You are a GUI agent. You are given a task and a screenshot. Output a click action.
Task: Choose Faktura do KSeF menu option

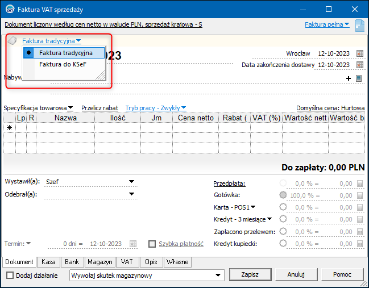[64, 64]
